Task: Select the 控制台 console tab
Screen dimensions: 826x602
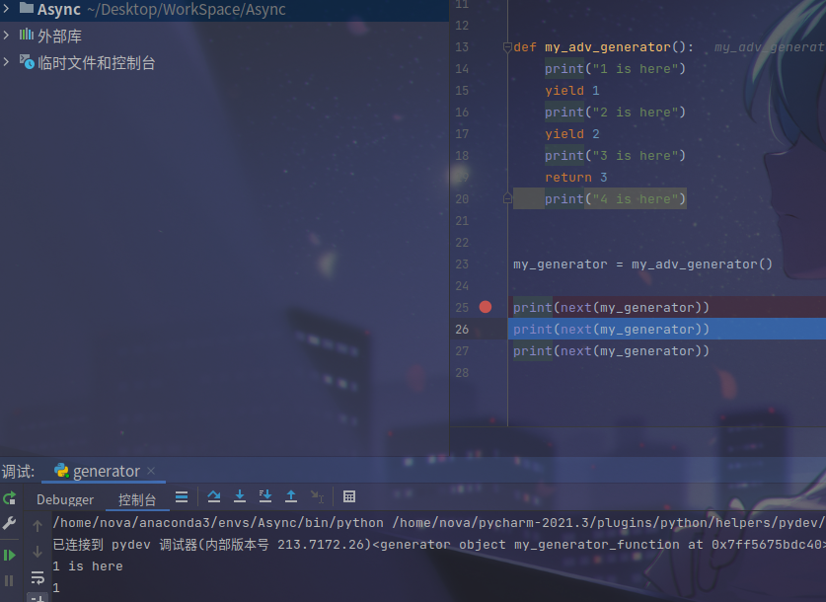Action: coord(137,499)
